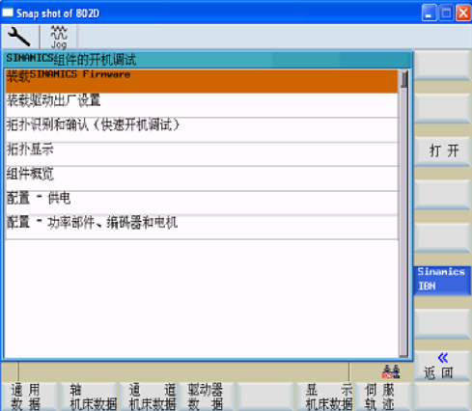Open 驱动器数据 softkey
Image resolution: width=472 pixels, height=411 pixels.
207,397
